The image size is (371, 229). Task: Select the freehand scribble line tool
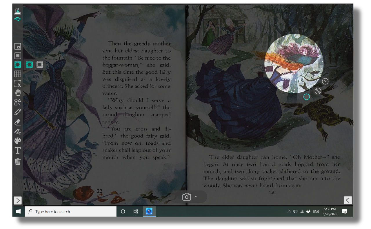(x=18, y=131)
